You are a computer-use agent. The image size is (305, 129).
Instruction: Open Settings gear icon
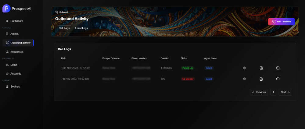point(7,86)
